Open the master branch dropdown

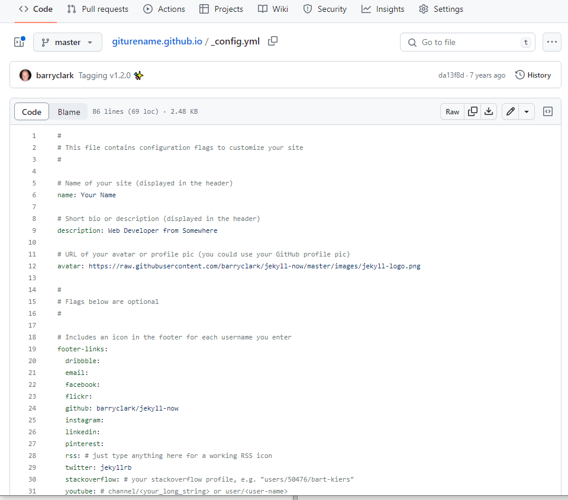point(67,42)
